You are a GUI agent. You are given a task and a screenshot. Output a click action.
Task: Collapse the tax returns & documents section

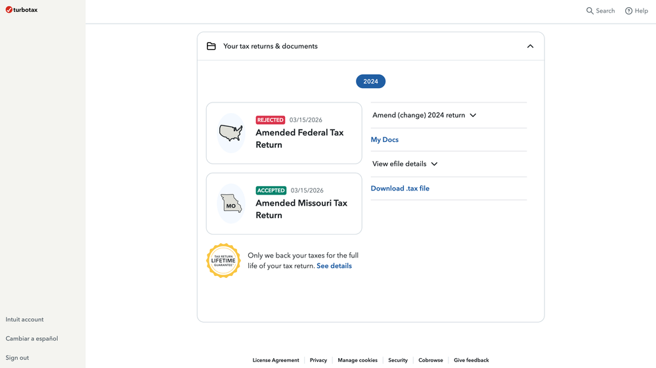point(530,46)
